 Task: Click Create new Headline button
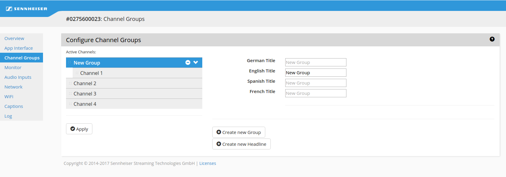pyautogui.click(x=241, y=144)
